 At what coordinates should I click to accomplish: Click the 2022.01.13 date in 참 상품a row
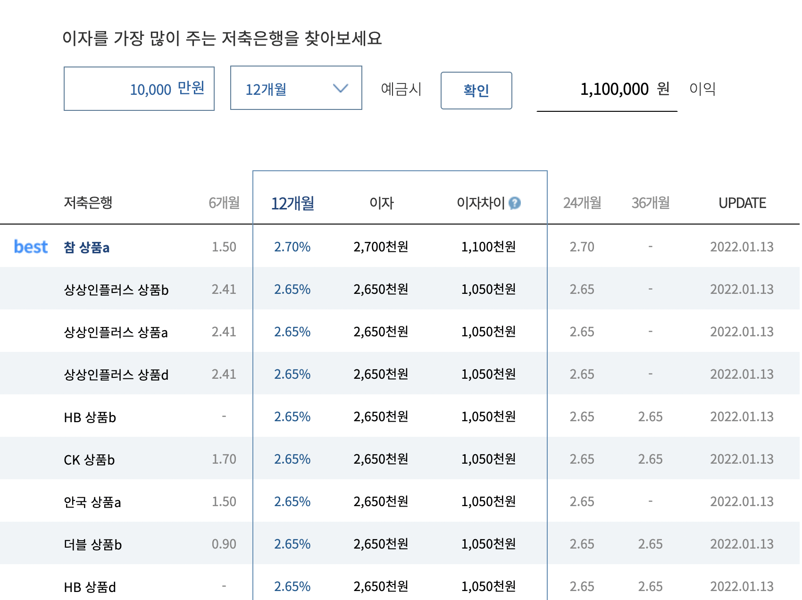click(x=742, y=247)
